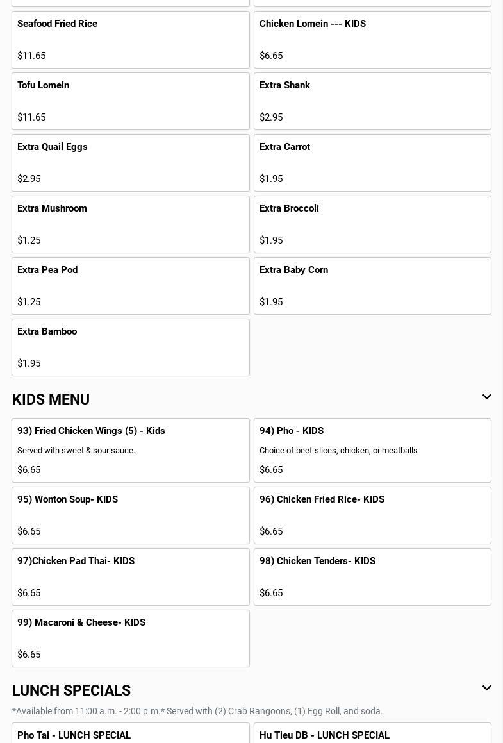Open the Extra Pea Pod item
The height and width of the screenshot is (743, 503).
(131, 286)
